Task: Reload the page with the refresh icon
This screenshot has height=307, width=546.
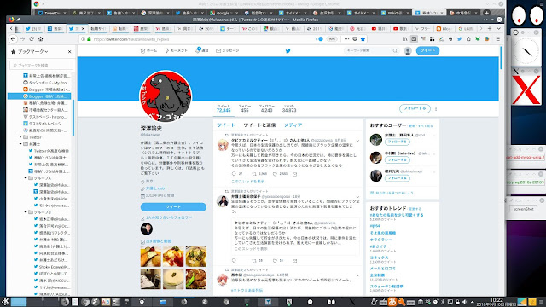Action: tap(32, 39)
